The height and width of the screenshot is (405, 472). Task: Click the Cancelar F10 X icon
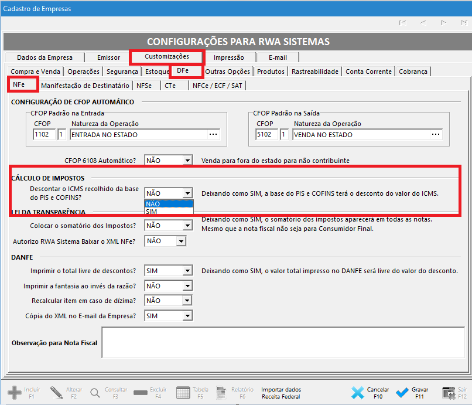coord(357,393)
